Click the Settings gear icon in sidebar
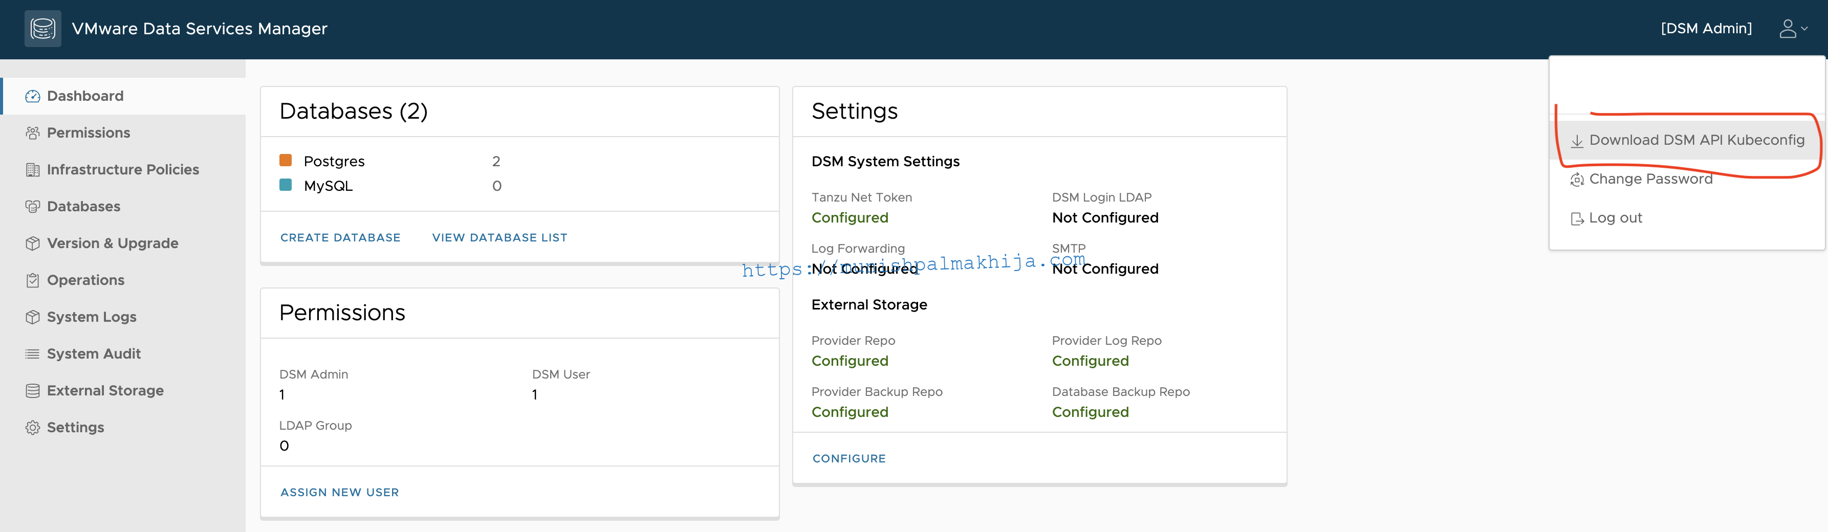 tap(33, 428)
